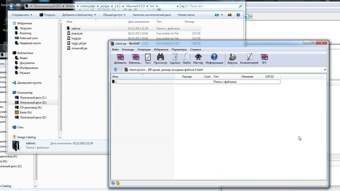The height and width of the screenshot is (191, 340).
Task: Click the WinRAR Information (Информация) icon
Action: pyautogui.click(x=214, y=59)
